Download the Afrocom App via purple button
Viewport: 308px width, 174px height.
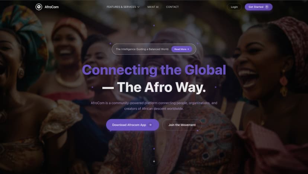(x=132, y=125)
